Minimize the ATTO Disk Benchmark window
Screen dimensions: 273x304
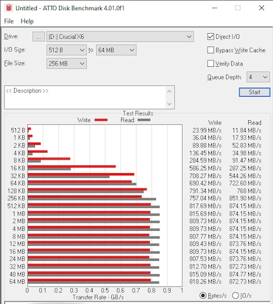[215, 8]
